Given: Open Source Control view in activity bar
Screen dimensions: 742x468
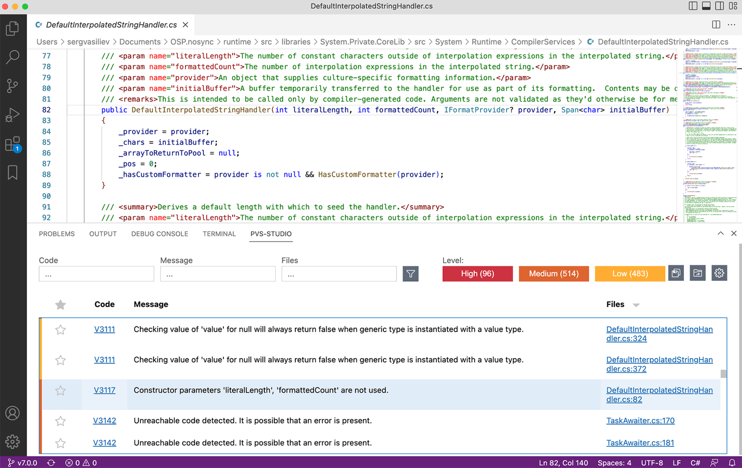Looking at the screenshot, I should click(x=12, y=86).
